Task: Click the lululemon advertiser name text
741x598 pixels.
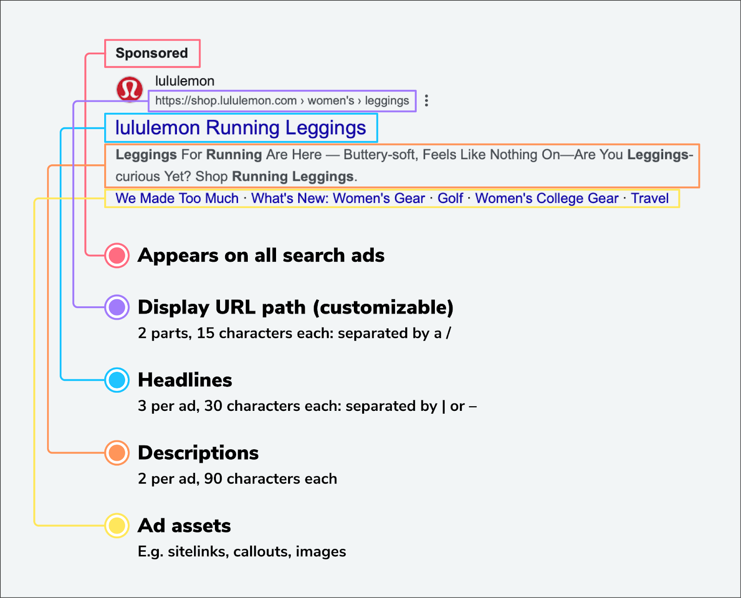Action: coord(184,81)
